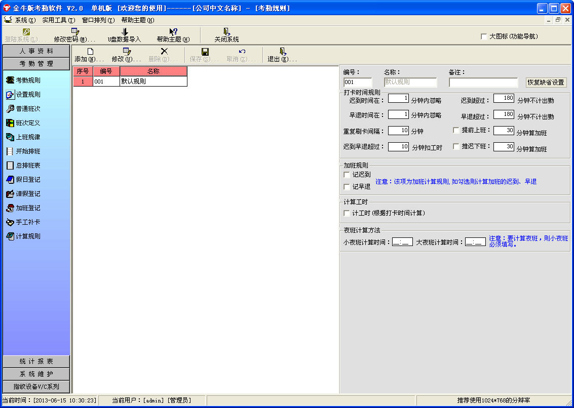Expand the 统计报表 sidebar section
The height and width of the screenshot is (408, 574).
coord(36,361)
